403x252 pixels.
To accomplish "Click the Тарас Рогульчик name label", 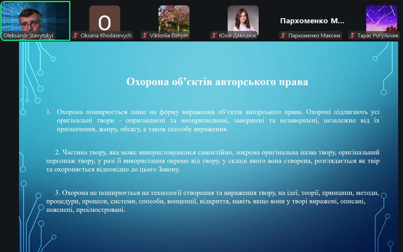I will 378,35.
